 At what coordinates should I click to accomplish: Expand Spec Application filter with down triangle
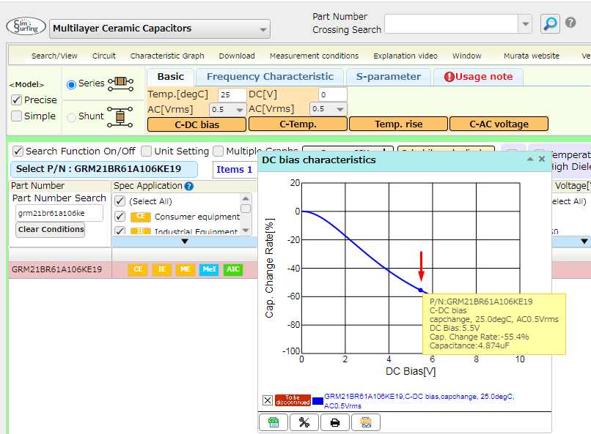(185, 242)
